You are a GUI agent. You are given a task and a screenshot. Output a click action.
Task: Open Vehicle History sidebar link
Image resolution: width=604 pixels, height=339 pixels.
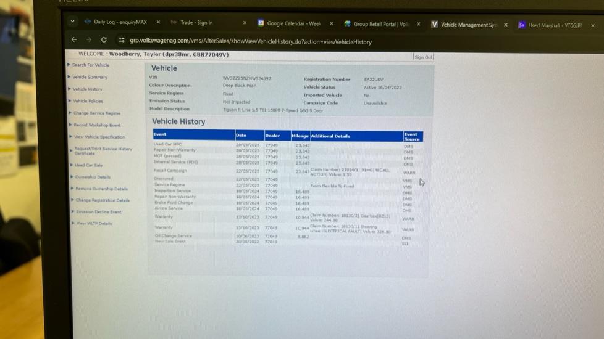coord(88,89)
